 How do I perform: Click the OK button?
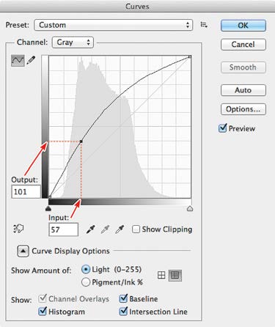243,26
